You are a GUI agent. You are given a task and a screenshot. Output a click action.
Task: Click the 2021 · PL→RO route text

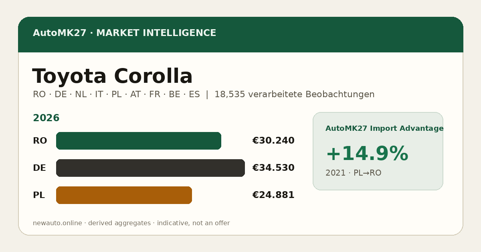[x=353, y=173]
